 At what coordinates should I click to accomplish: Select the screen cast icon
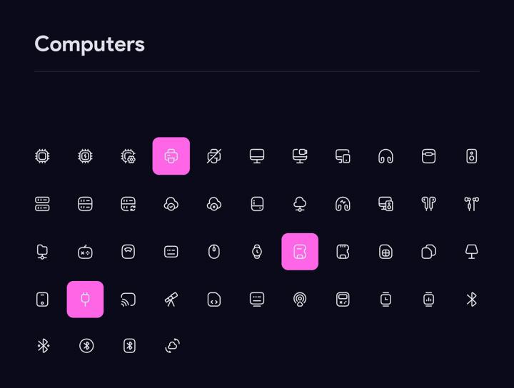pyautogui.click(x=128, y=300)
